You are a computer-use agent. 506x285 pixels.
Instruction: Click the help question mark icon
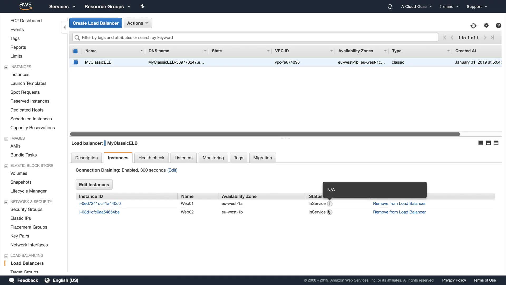(x=498, y=25)
